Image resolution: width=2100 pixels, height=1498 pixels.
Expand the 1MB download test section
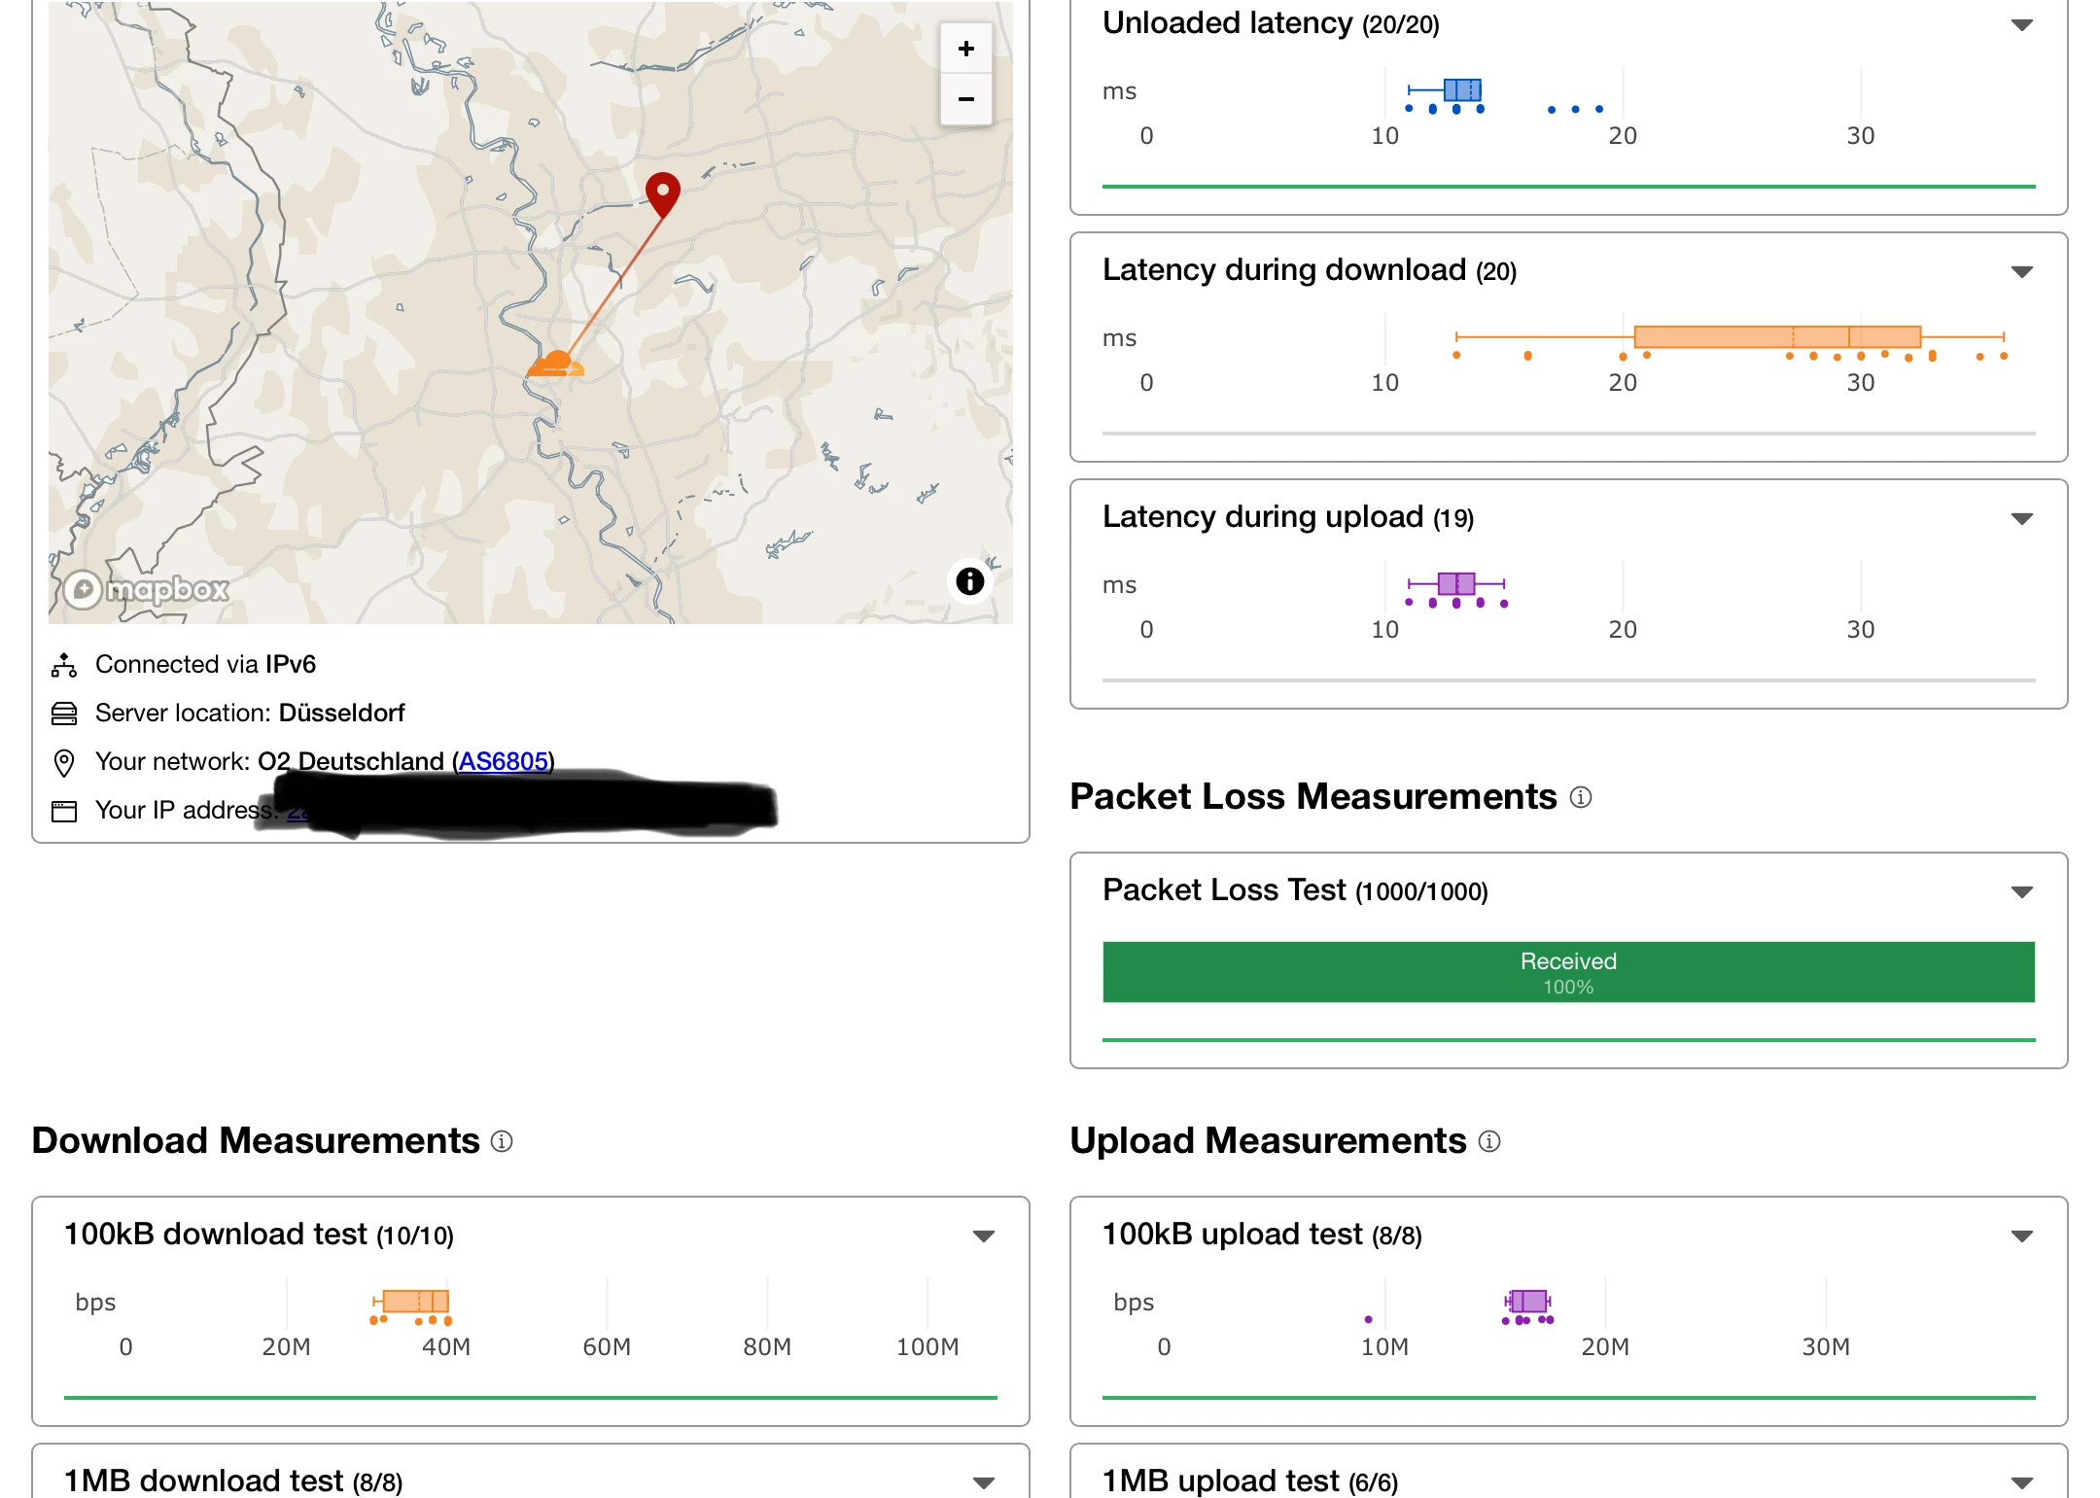click(x=983, y=1482)
